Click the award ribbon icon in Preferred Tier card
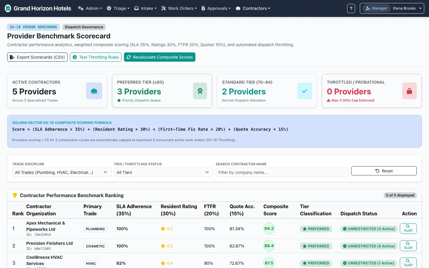429x268 pixels. (x=200, y=91)
